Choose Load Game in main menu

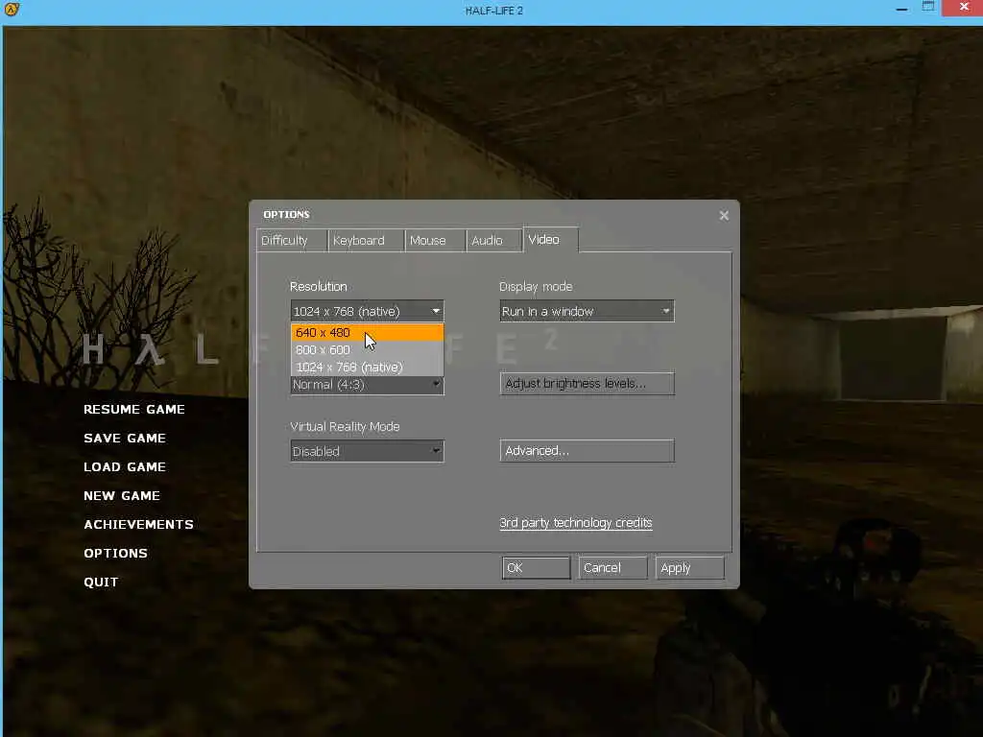coord(125,467)
